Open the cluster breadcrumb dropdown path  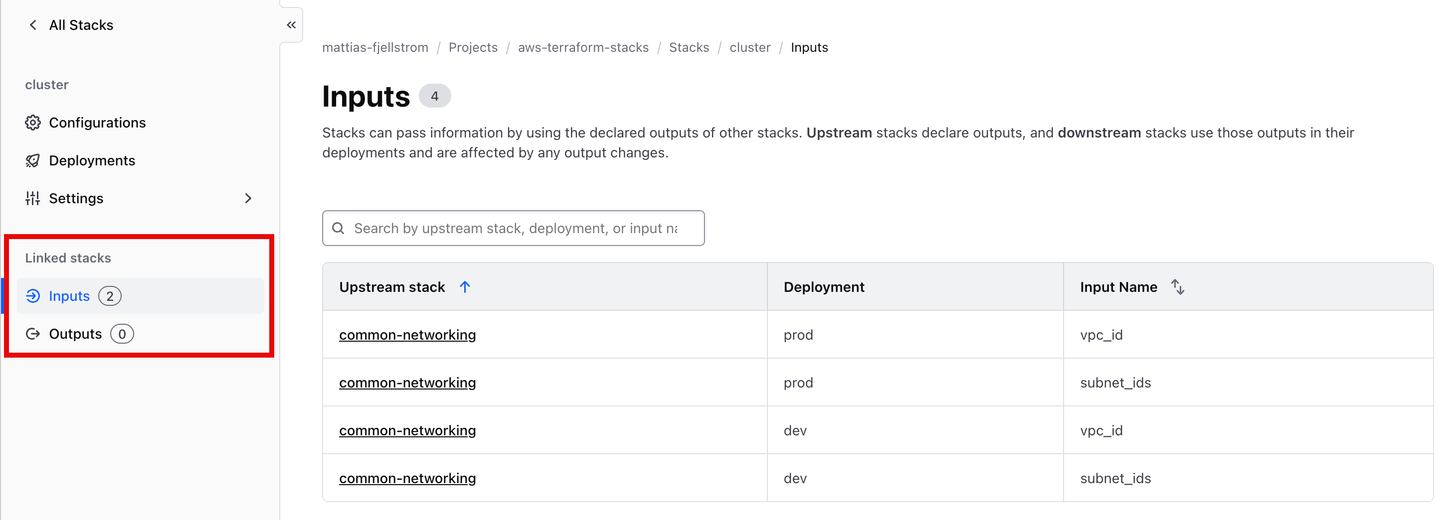point(750,47)
